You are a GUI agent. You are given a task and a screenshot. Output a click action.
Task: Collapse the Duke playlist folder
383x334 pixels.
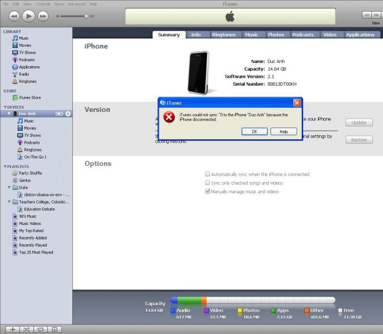(x=9, y=188)
